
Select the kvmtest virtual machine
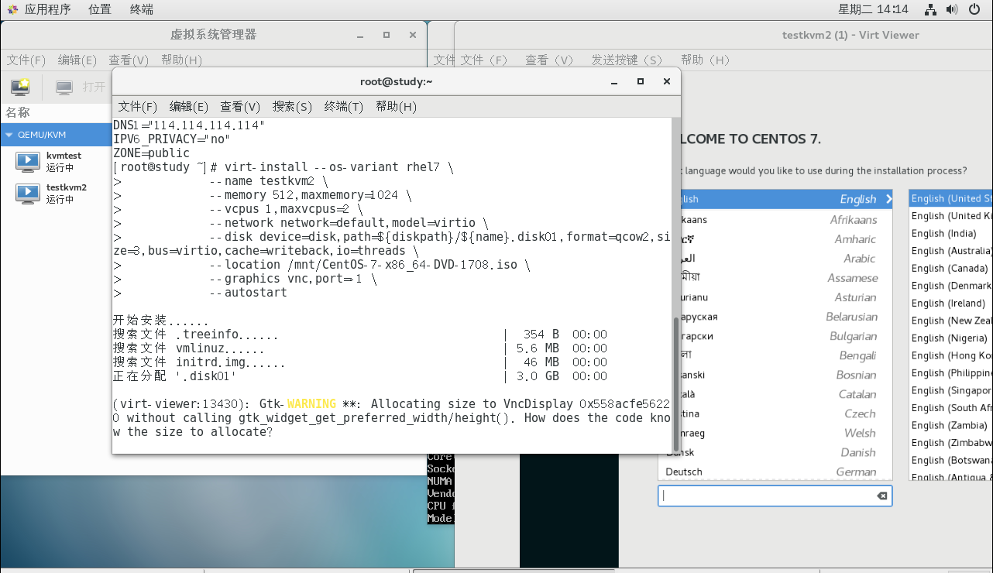[x=56, y=161]
